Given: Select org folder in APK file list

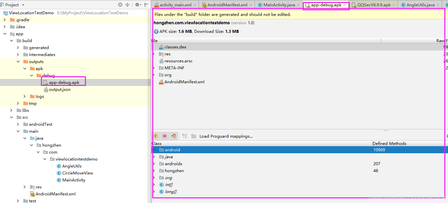Looking at the screenshot, I should 168,75.
